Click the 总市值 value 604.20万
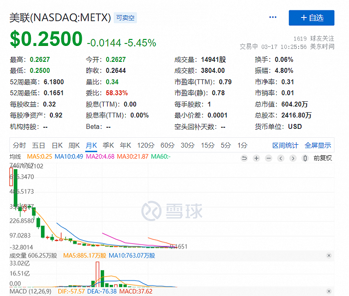Screen dimensions: 349x296 pyautogui.click(x=295, y=104)
